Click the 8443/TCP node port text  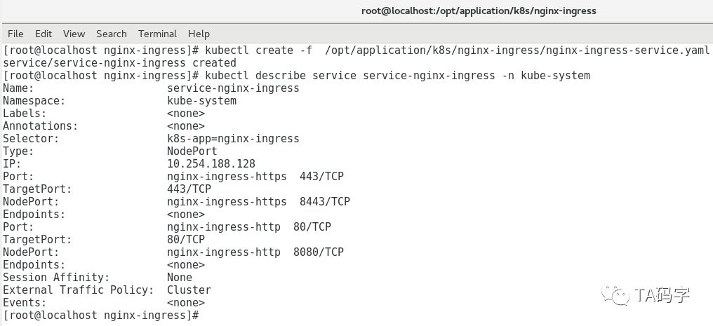tap(324, 202)
